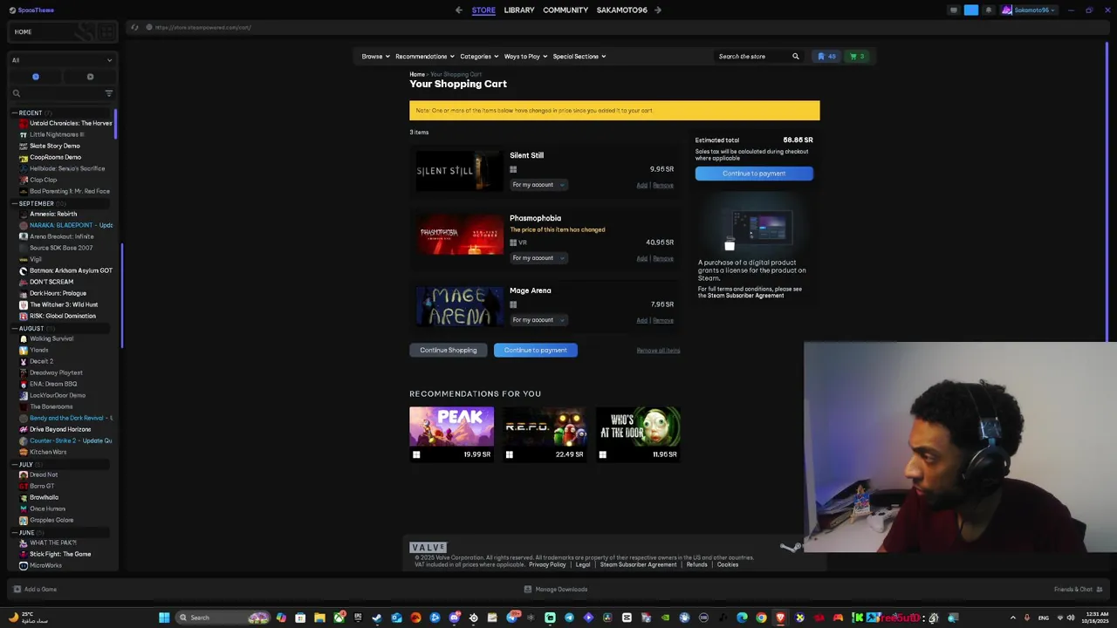Expand the Sakamoto96 account dropdown

point(1028,10)
